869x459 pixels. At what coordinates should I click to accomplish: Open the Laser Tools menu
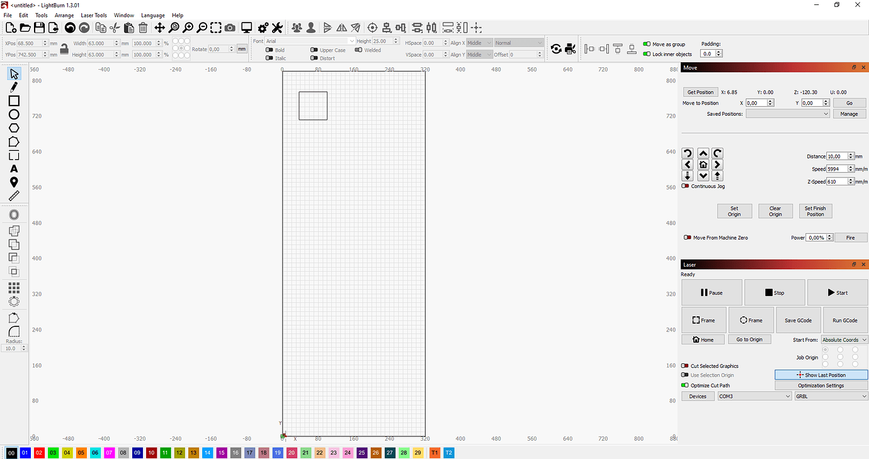click(94, 15)
